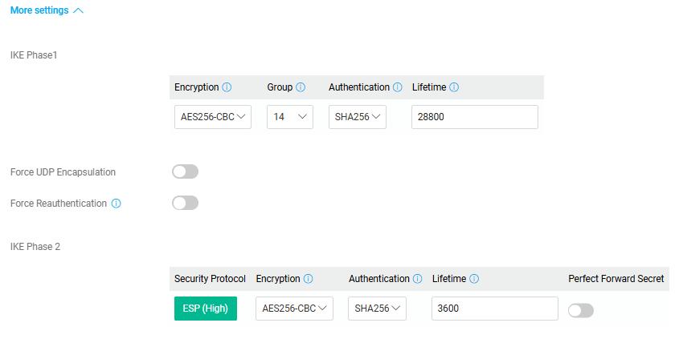Click the ESP (High) button

[x=206, y=309]
